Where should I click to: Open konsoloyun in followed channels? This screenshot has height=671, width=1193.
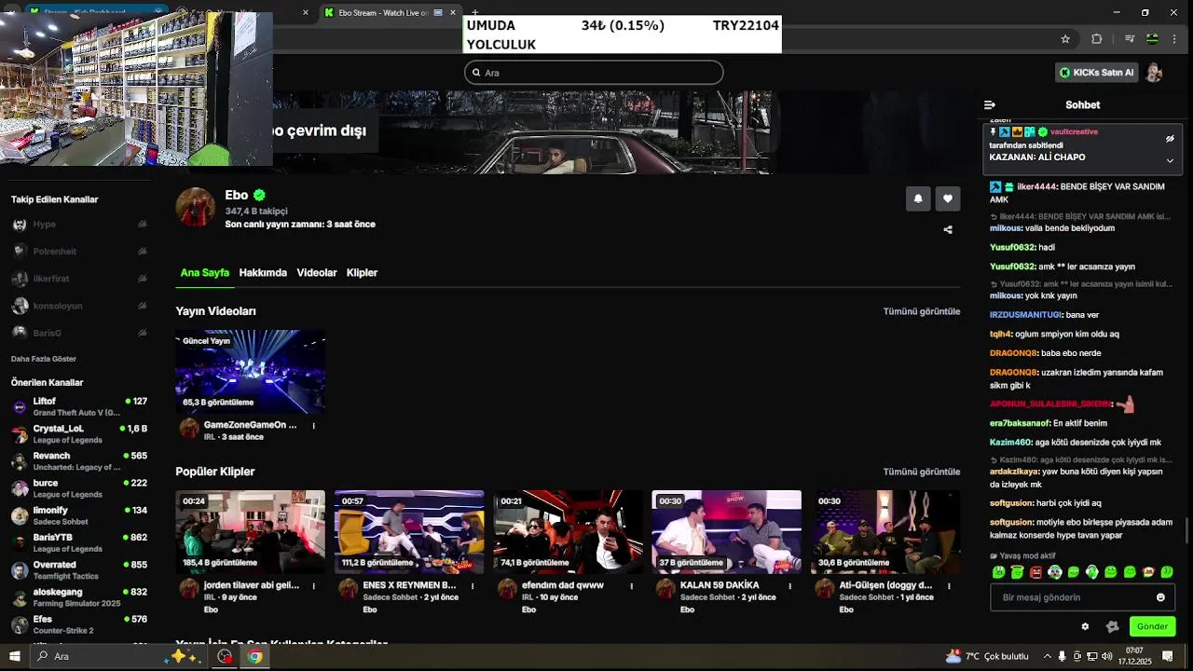(x=79, y=306)
